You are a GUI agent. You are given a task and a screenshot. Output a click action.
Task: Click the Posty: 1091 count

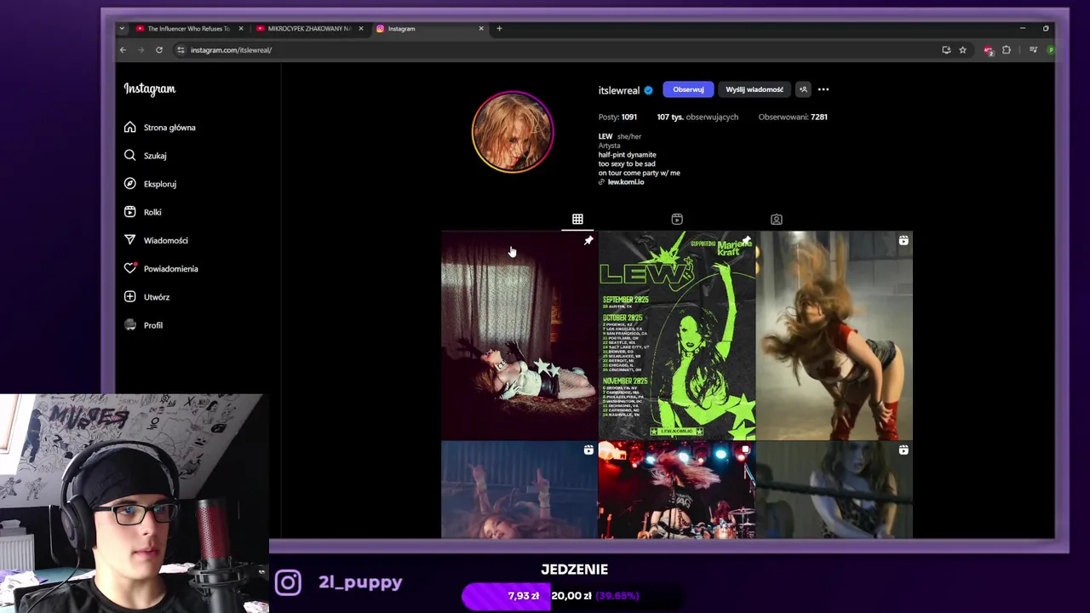pos(617,117)
